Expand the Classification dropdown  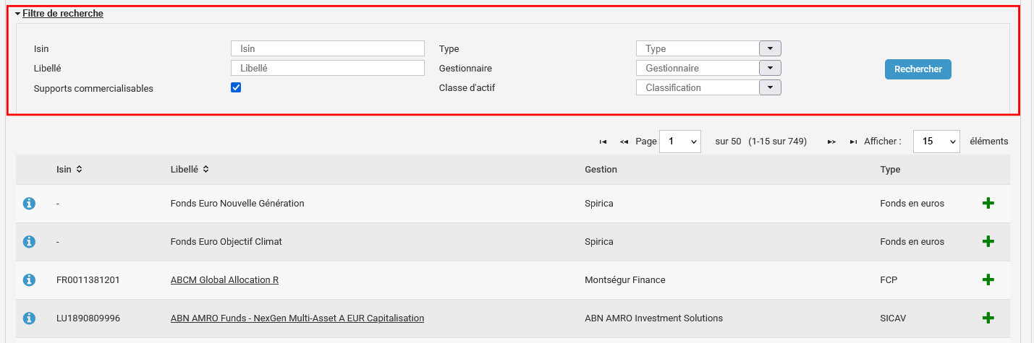[x=770, y=87]
